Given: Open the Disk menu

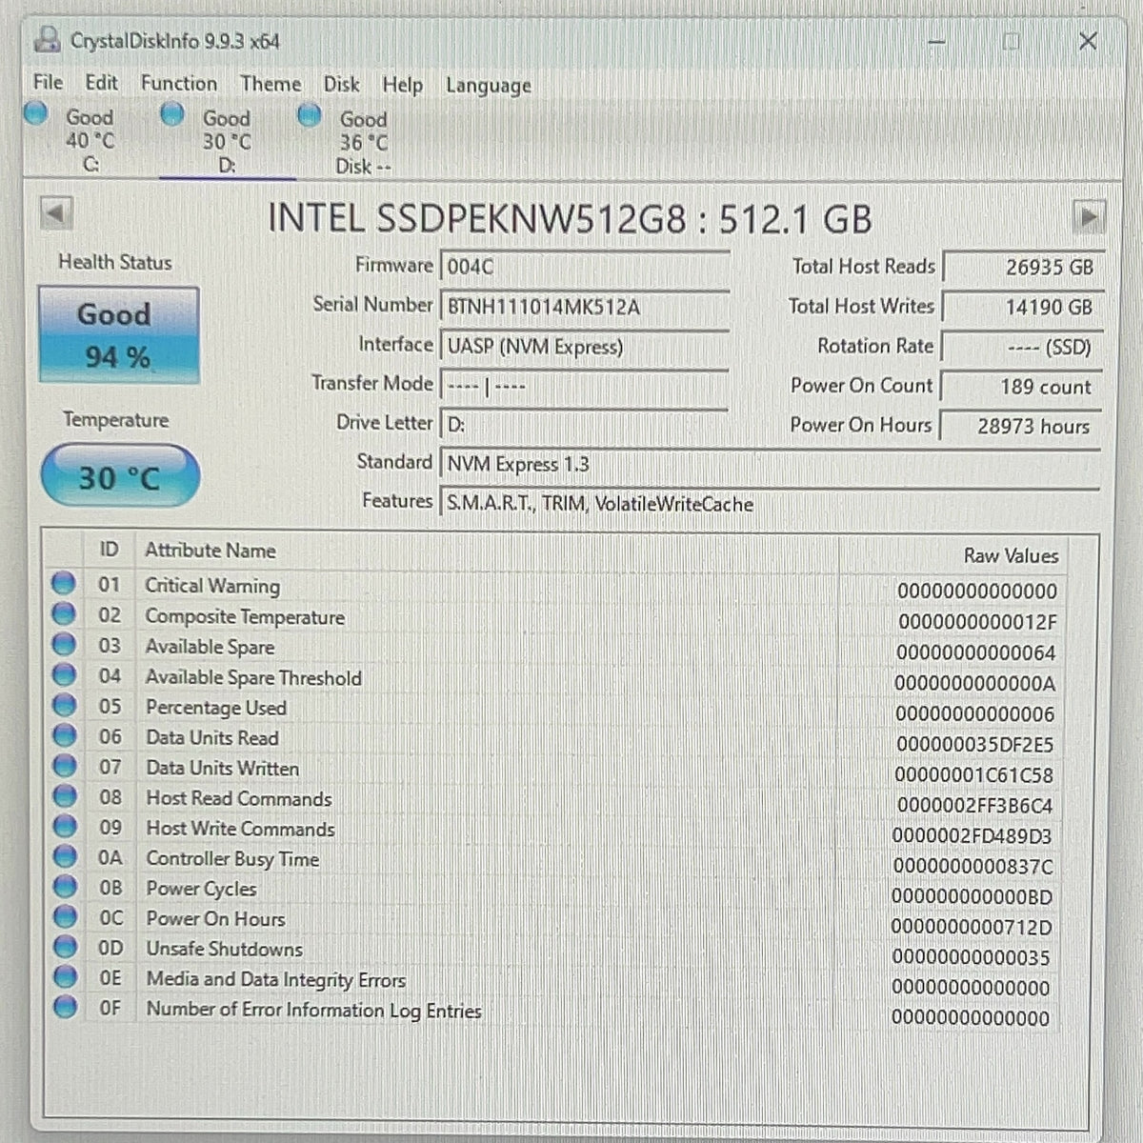Looking at the screenshot, I should tap(341, 85).
